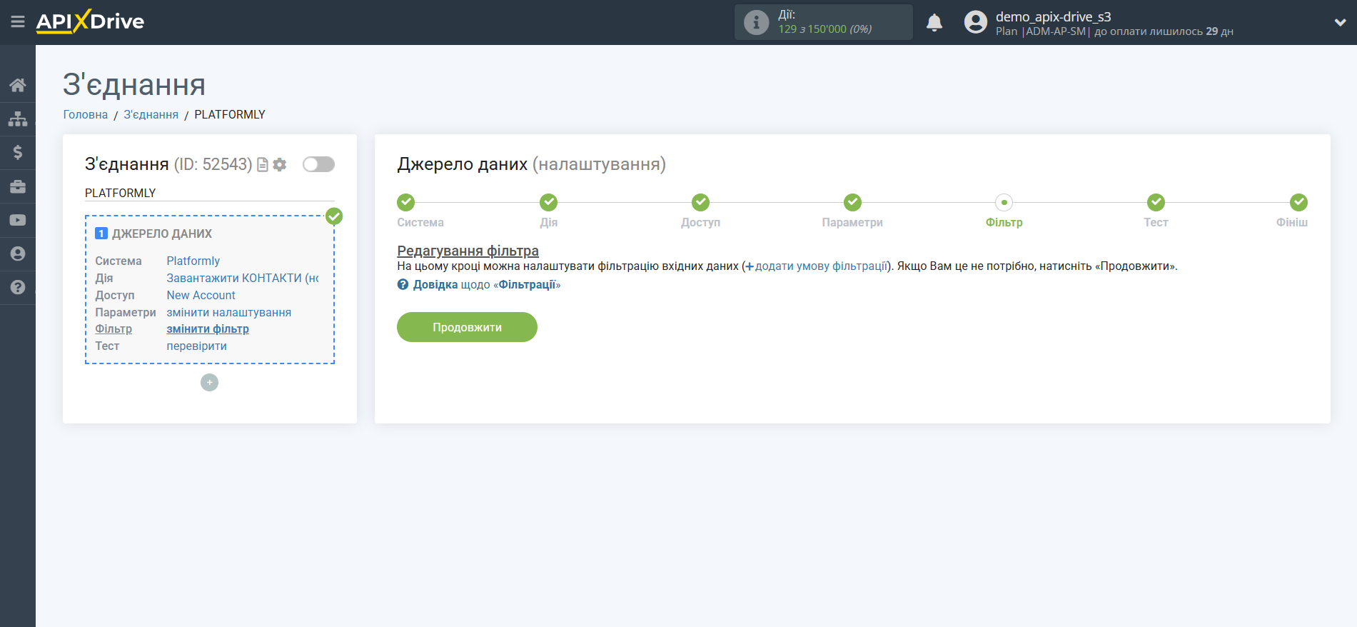Expand the account dropdown chevron

1340,22
